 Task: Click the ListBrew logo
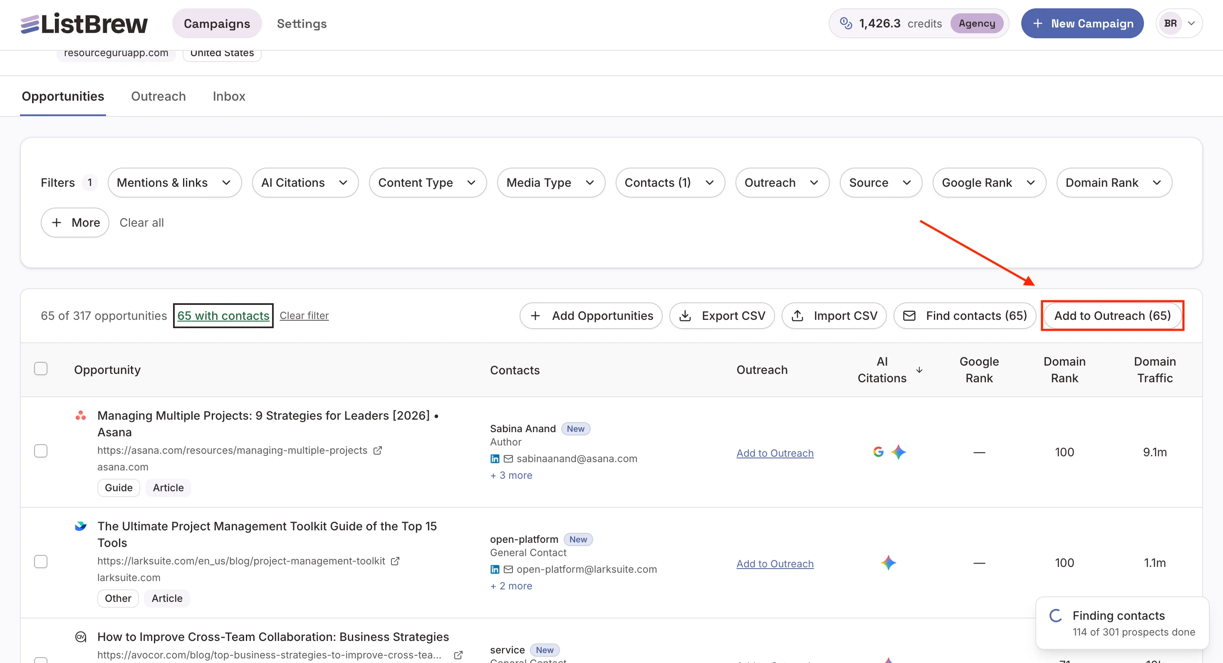tap(84, 23)
